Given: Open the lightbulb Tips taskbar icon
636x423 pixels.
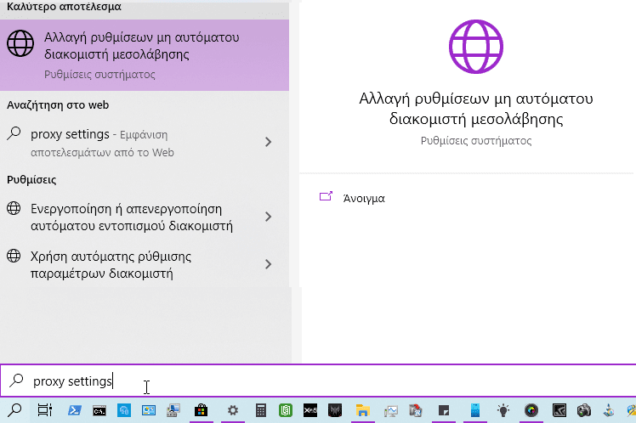Looking at the screenshot, I should click(x=503, y=410).
